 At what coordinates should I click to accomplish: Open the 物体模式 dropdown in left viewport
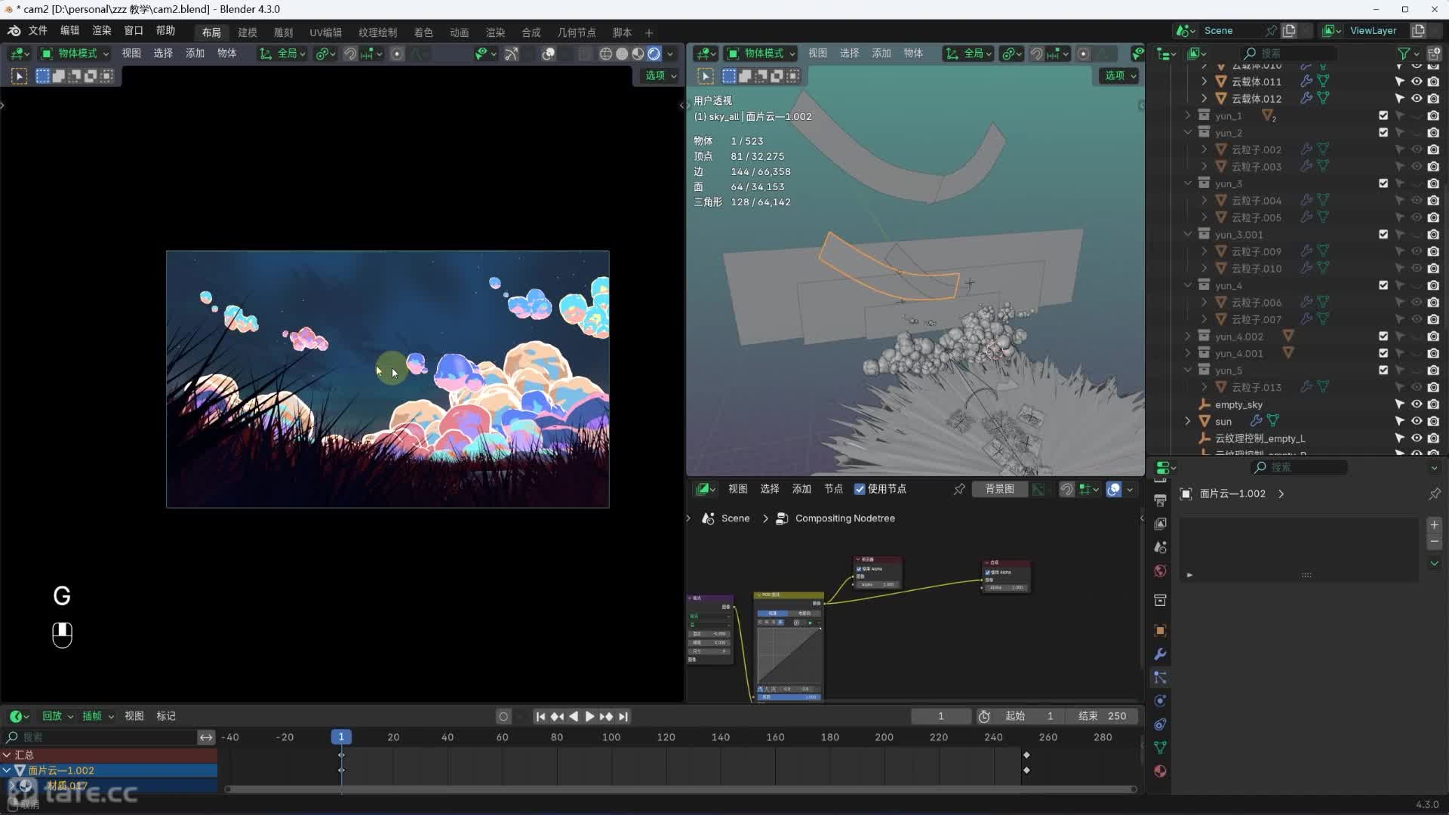pyautogui.click(x=74, y=54)
